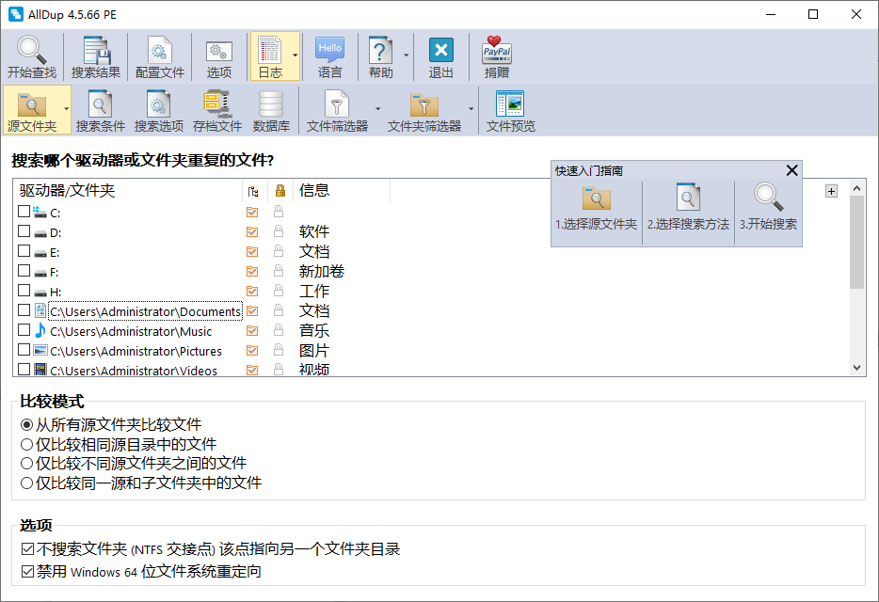The height and width of the screenshot is (602, 879).
Task: Click the 日志 log toolbar icon
Action: pyautogui.click(x=270, y=56)
